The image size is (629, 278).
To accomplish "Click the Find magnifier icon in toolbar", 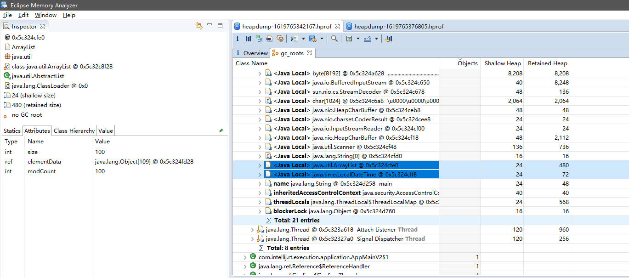I will point(334,39).
